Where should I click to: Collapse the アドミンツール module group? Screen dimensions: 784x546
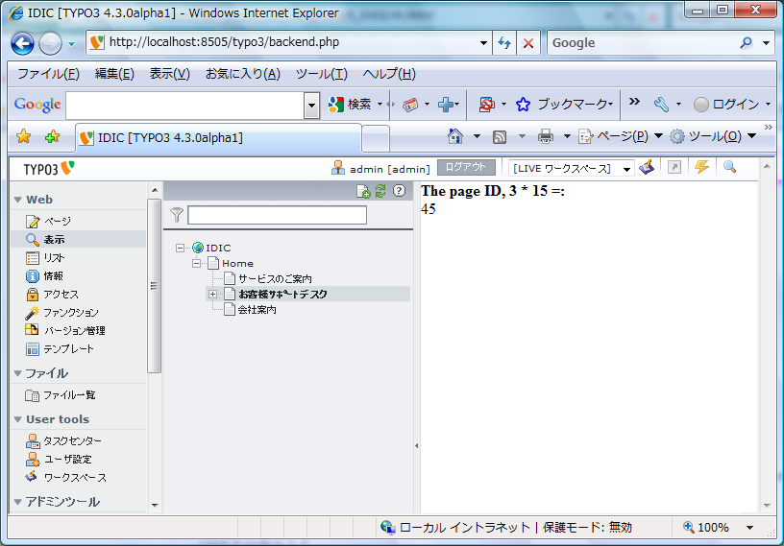point(18,502)
